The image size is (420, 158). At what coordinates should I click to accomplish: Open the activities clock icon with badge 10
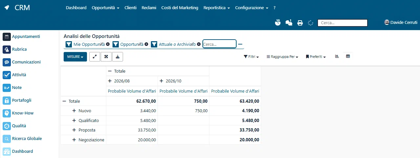278,23
